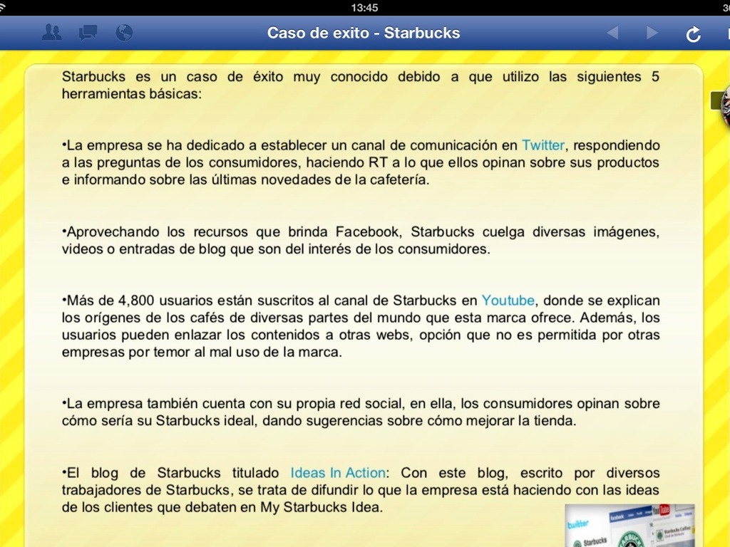Reload the page with the refresh icon

[693, 33]
